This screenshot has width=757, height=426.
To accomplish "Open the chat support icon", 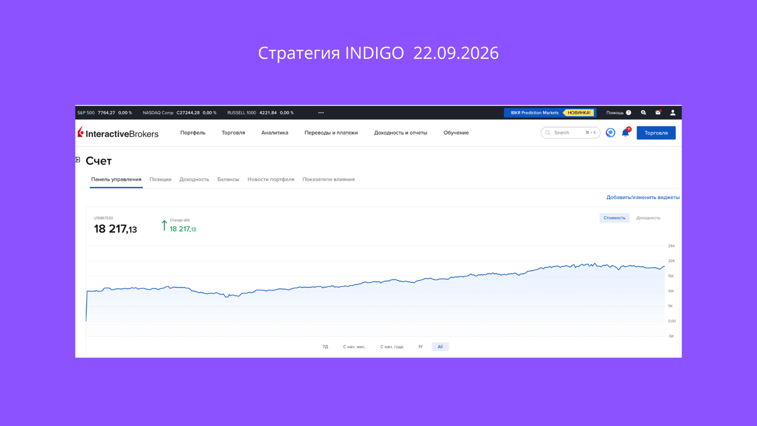I will tap(643, 112).
